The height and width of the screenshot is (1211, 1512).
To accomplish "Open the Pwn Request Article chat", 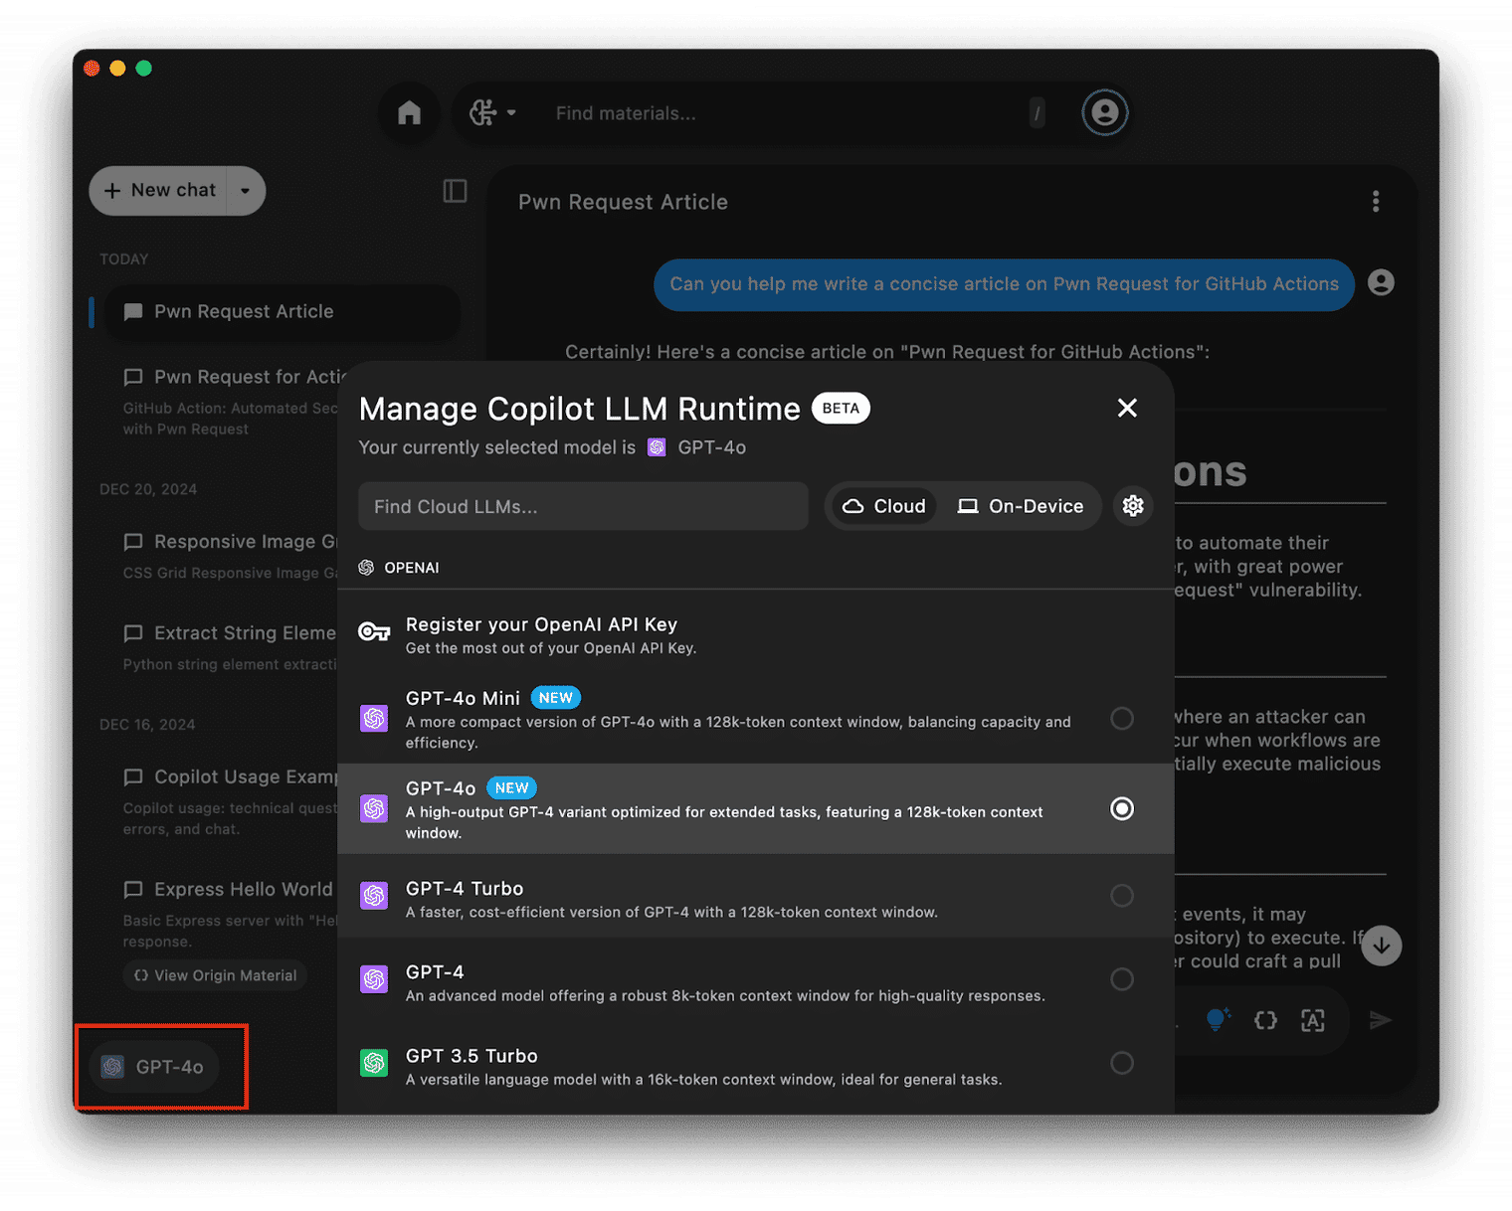I will [x=283, y=312].
